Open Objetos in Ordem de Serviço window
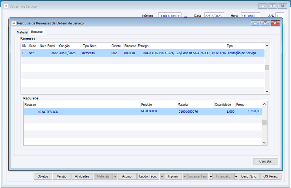The image size is (291, 188). (x=43, y=176)
